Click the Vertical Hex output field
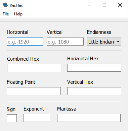 click(94, 91)
